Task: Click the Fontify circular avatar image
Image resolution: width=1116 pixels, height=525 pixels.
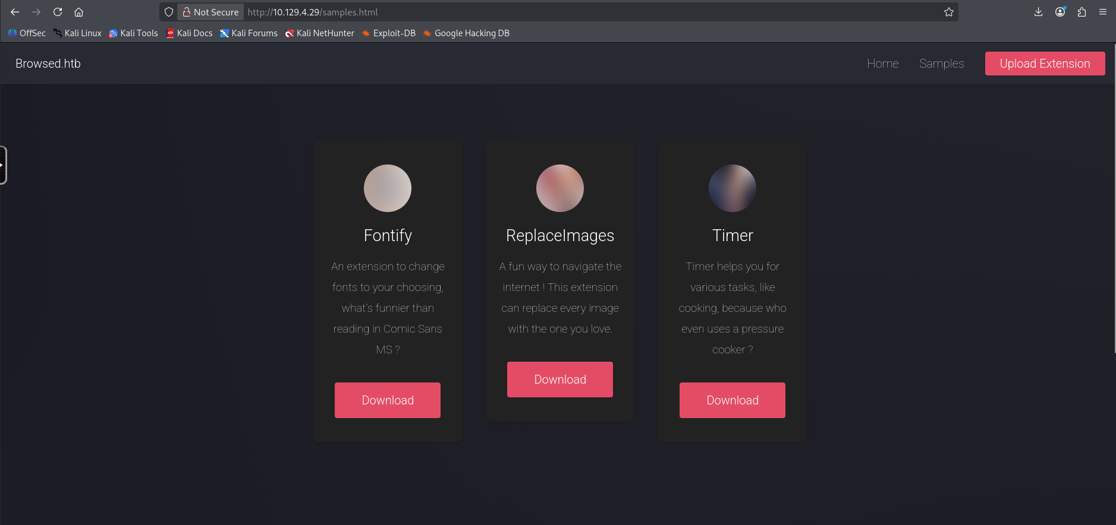Action: coord(388,188)
